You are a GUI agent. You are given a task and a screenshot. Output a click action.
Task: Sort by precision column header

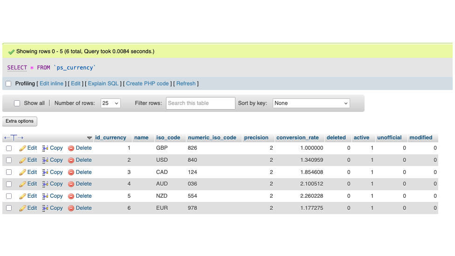point(256,138)
